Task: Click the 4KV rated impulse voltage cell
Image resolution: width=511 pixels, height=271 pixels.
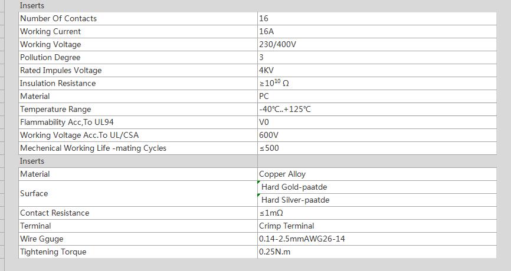Action: pos(376,71)
